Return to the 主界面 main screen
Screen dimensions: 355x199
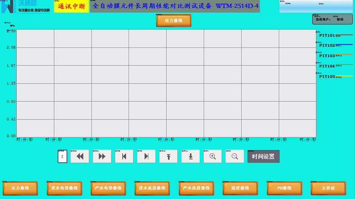tap(328, 188)
